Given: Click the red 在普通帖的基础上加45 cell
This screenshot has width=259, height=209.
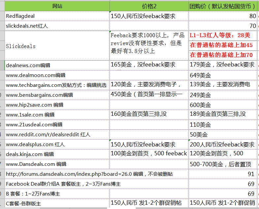Looking at the screenshot, I should tap(223, 45).
